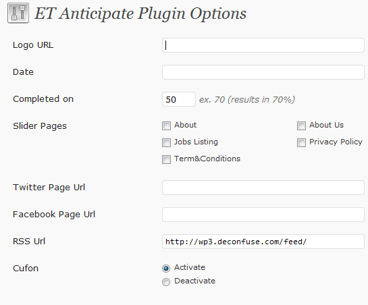
Task: Select the Completed on percentage field
Action: coord(179,99)
